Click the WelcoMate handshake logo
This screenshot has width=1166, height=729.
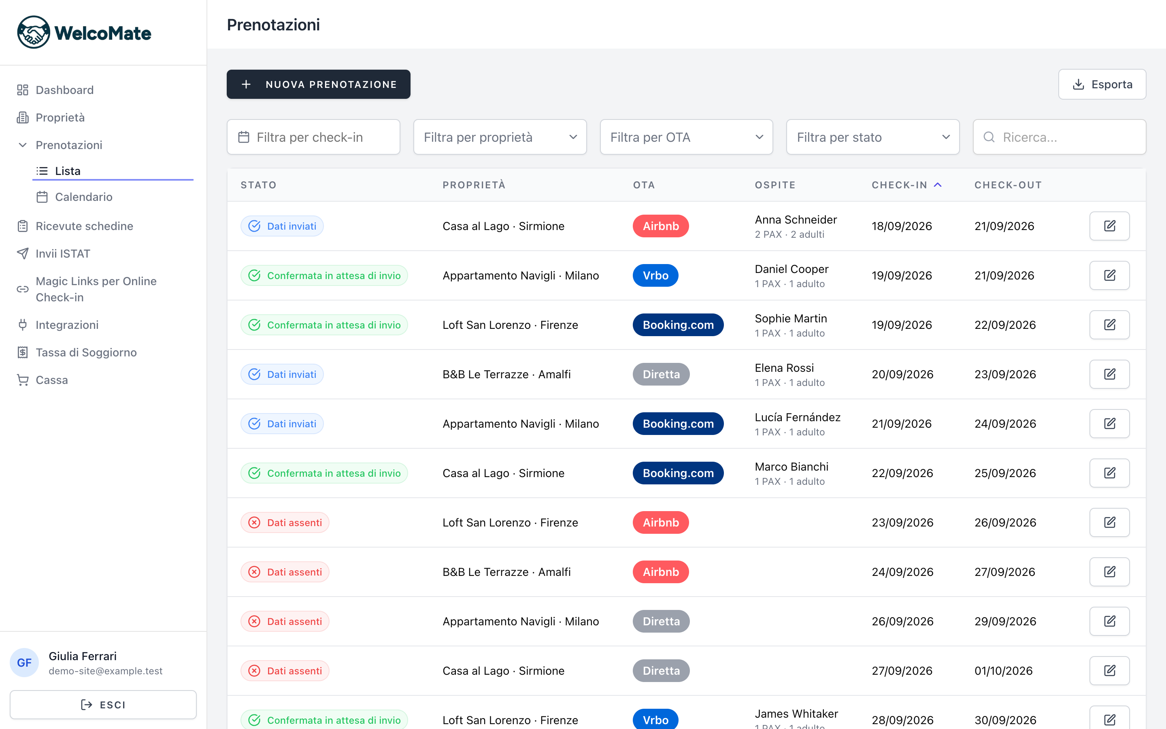[33, 32]
